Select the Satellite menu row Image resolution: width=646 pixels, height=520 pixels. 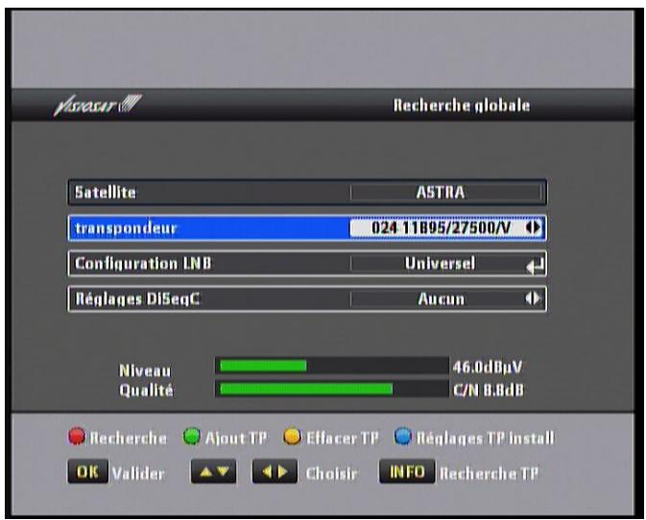tap(307, 192)
